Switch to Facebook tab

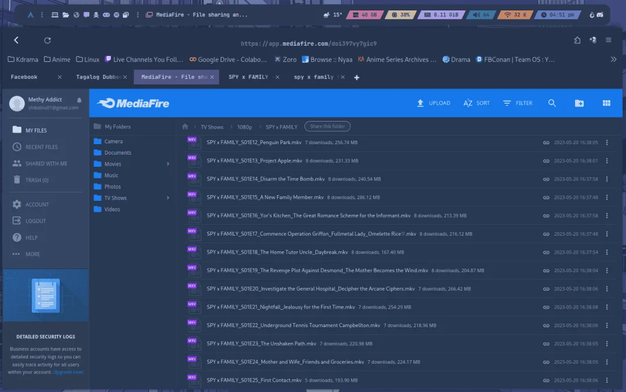pos(24,77)
